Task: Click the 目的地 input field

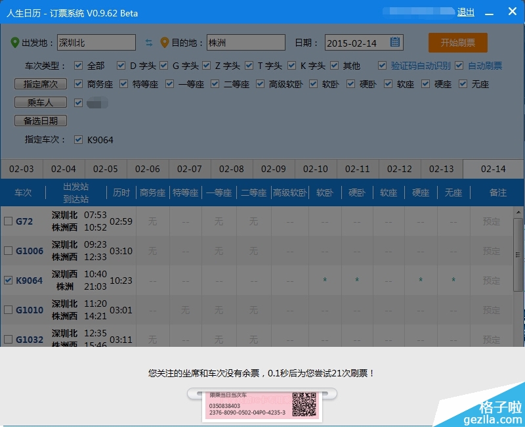Action: (x=245, y=43)
